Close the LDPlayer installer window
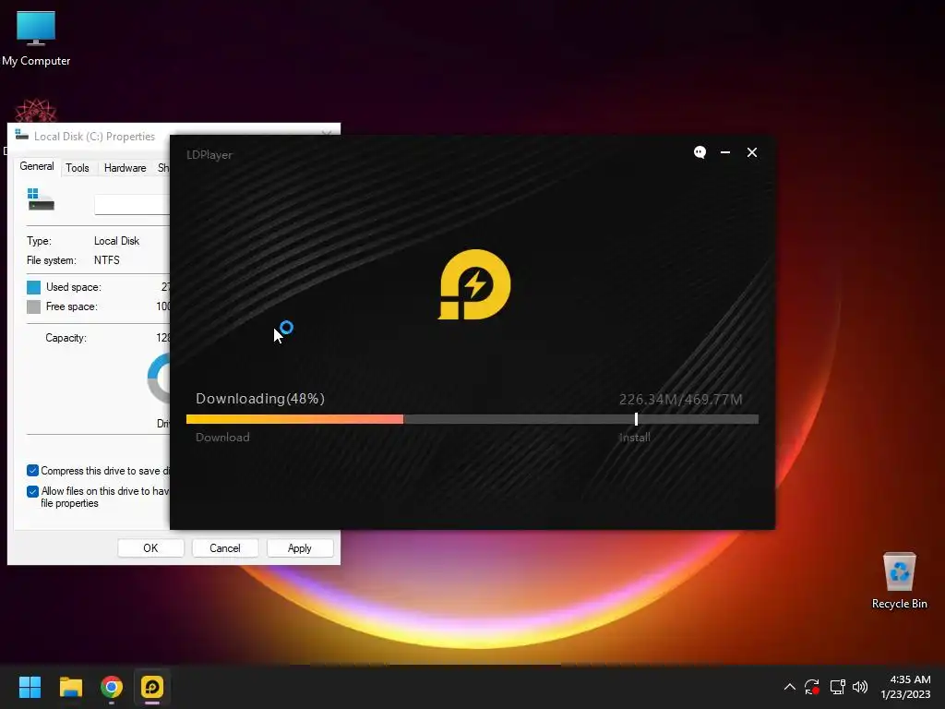The image size is (945, 709). tap(752, 152)
